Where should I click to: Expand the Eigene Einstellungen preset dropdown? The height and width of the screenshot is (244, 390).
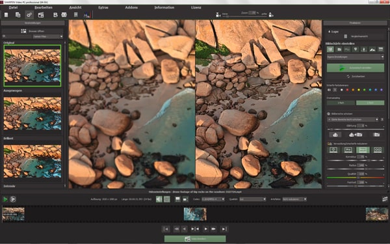[355, 57]
